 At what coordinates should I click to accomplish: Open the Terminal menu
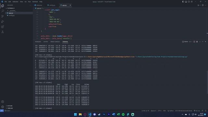pyautogui.click(x=35, y=2)
